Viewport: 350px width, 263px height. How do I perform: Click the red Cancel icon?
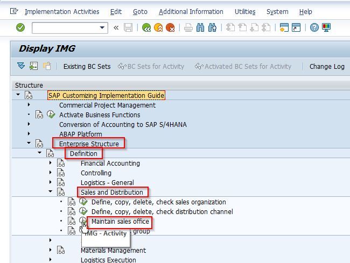[x=170, y=27]
